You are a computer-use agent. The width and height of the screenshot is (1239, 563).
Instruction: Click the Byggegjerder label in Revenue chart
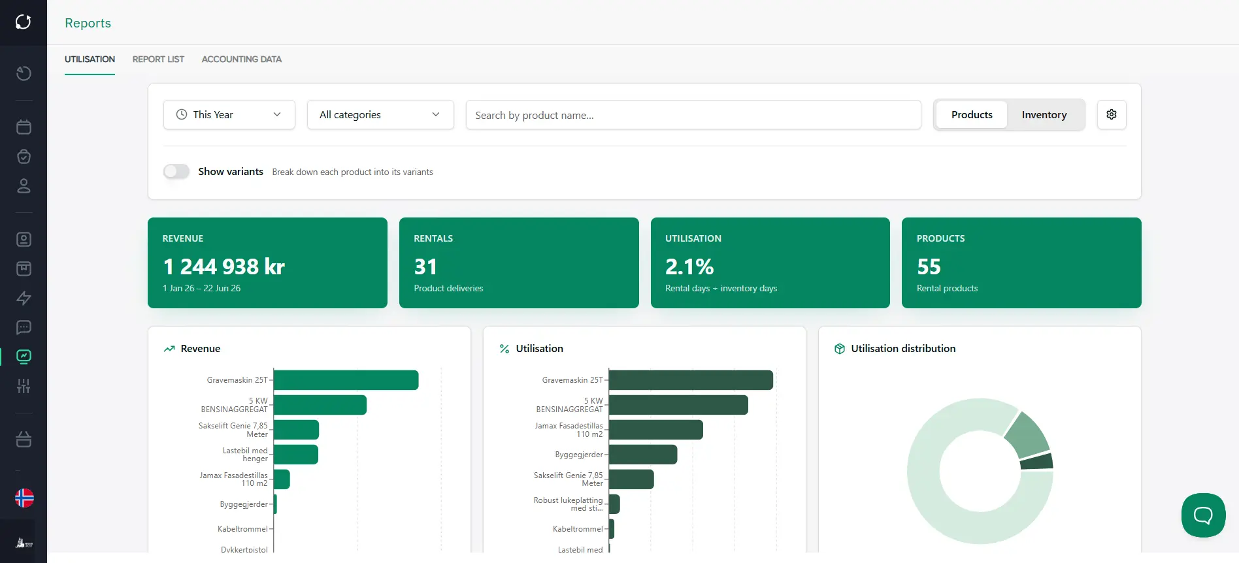pos(244,504)
